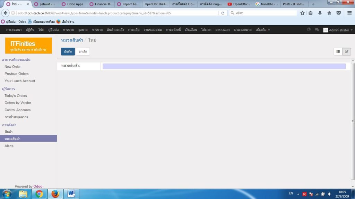Open Microsoft Word from the taskbar
The height and width of the screenshot is (199, 355).
[x=71, y=194]
